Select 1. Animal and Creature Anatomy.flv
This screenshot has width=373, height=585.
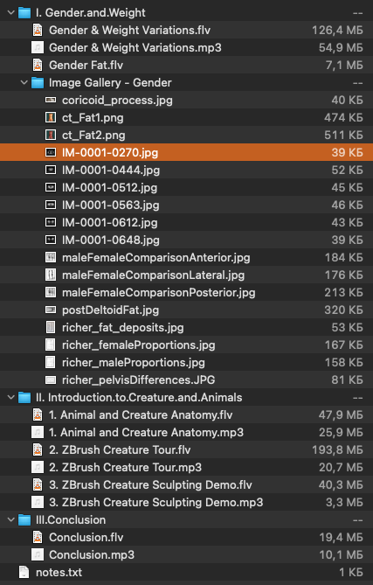pyautogui.click(x=186, y=414)
